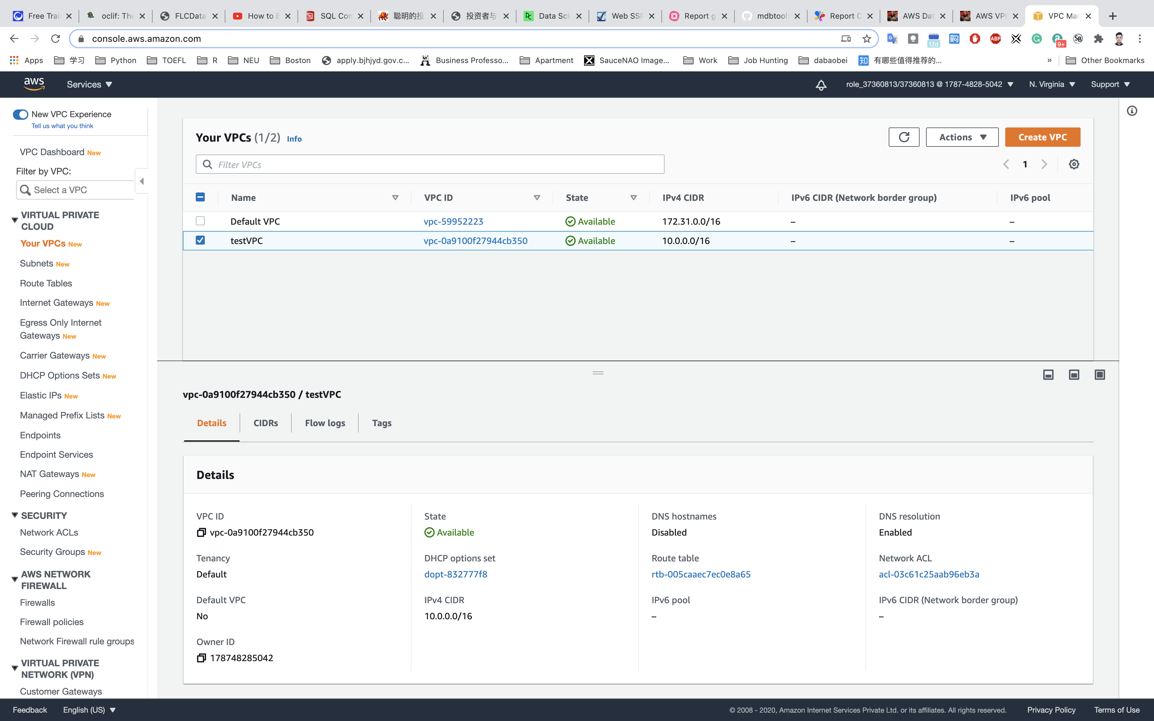Open the info panel icon

coord(1131,111)
